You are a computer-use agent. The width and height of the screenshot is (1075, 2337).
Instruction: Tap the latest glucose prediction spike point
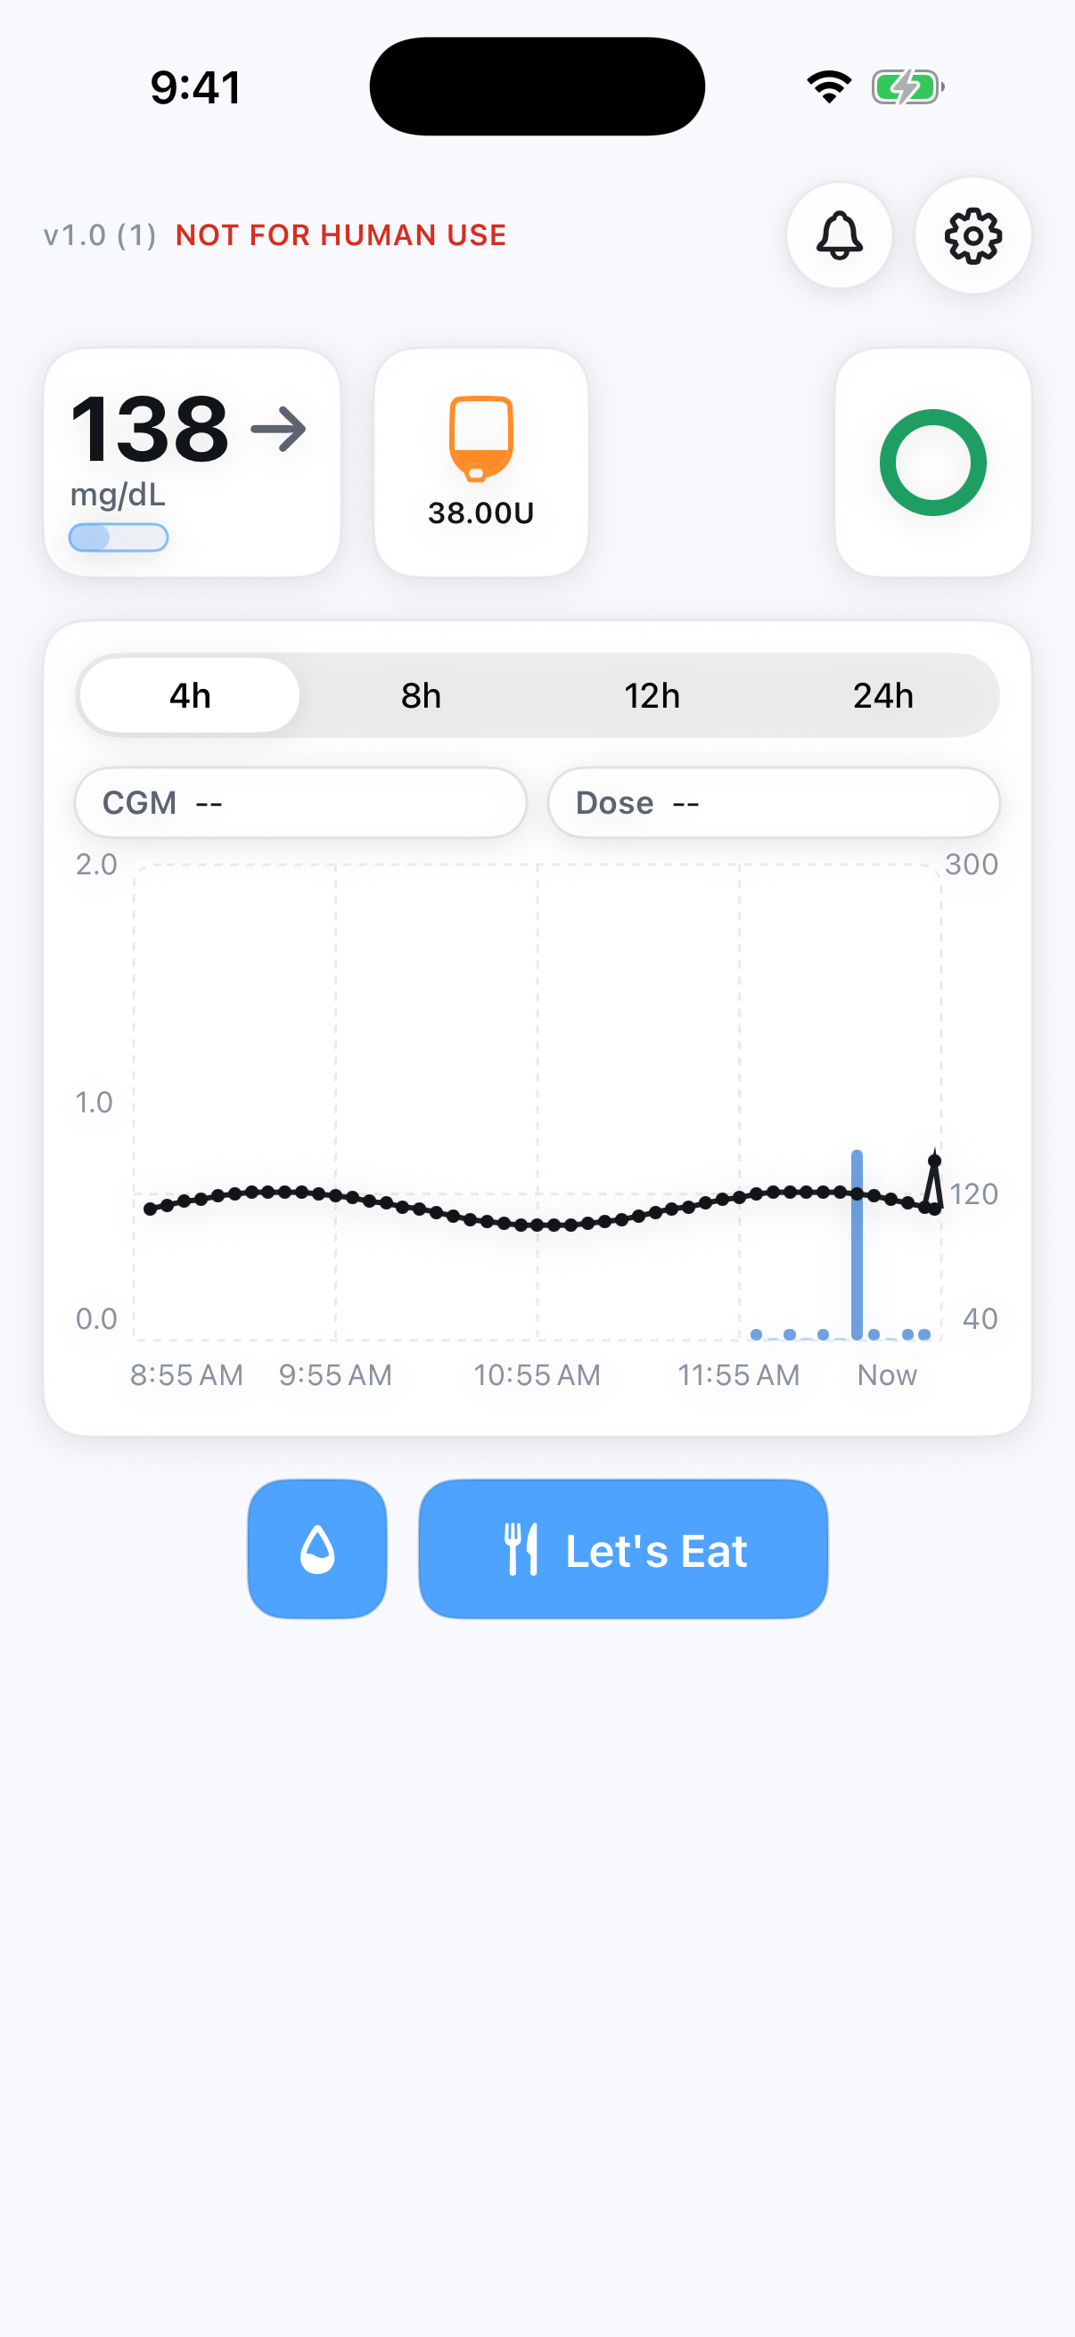click(934, 1161)
